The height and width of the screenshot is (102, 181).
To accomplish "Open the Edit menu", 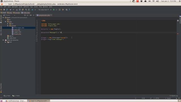I will click(5, 7).
